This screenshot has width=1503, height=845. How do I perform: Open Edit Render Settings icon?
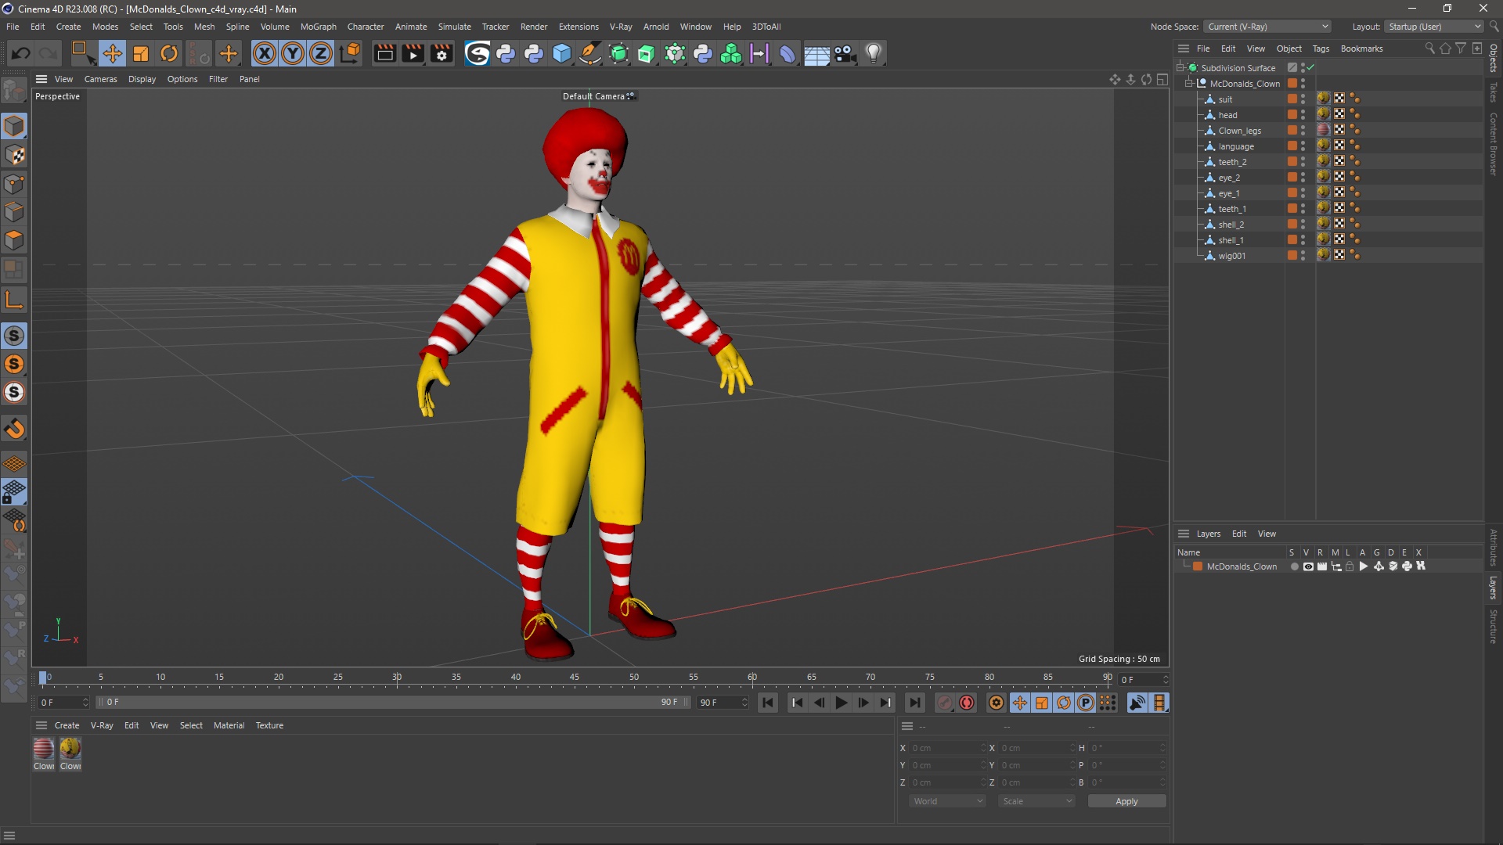[x=442, y=53]
